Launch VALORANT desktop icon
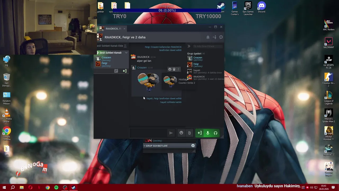339x191 pixels. [x=329, y=43]
